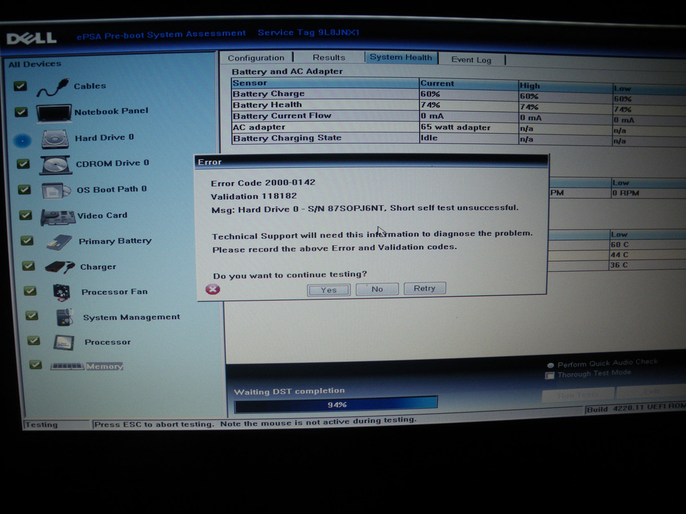The image size is (686, 514).
Task: Toggle the Cables checkbox
Action: point(20,86)
